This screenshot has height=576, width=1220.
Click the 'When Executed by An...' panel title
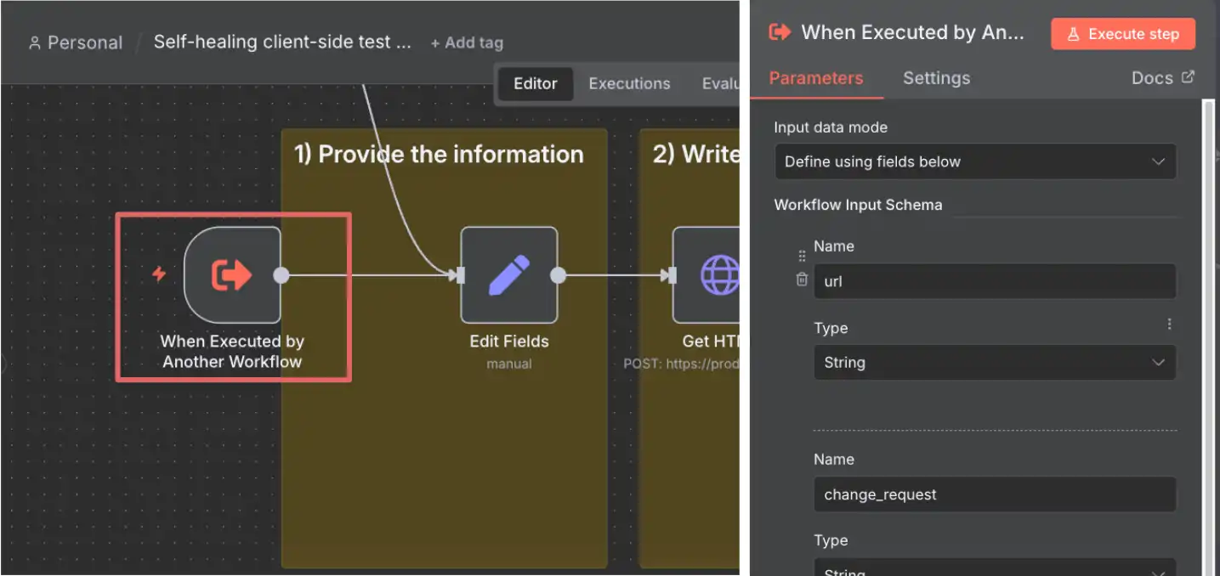point(913,32)
